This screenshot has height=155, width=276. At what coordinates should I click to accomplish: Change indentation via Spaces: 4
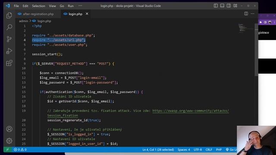click(x=184, y=149)
